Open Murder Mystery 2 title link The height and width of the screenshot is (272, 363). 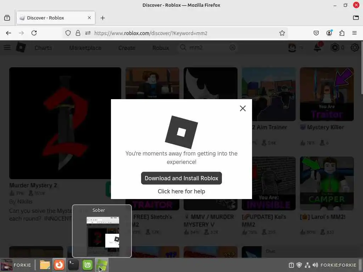pyautogui.click(x=33, y=185)
